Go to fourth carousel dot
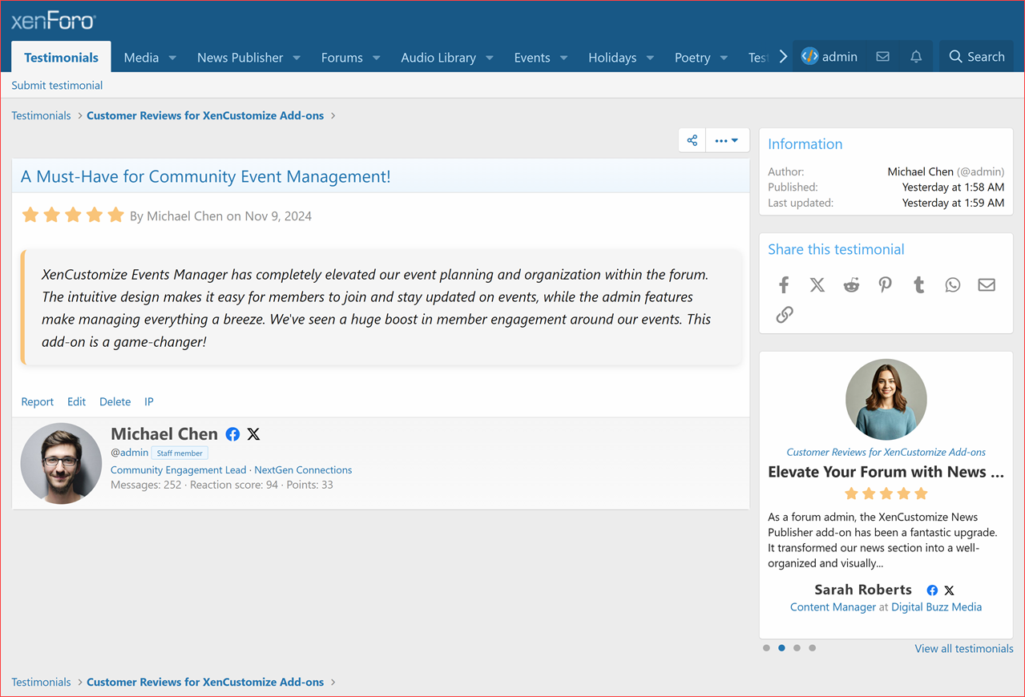This screenshot has width=1025, height=697. (812, 648)
